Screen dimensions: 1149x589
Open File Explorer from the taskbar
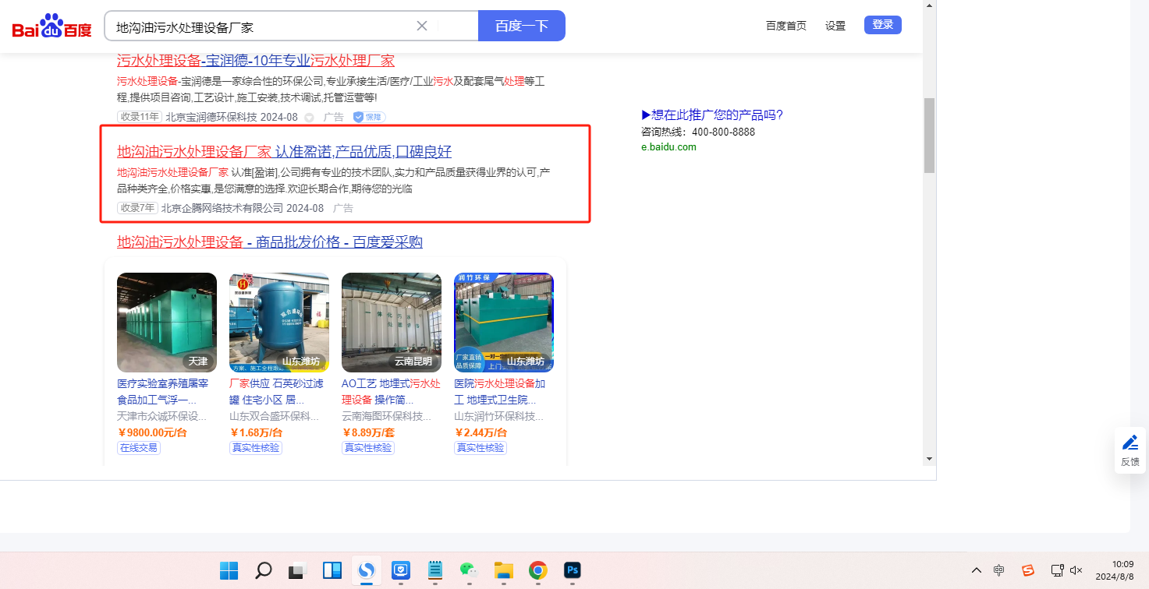click(x=502, y=570)
